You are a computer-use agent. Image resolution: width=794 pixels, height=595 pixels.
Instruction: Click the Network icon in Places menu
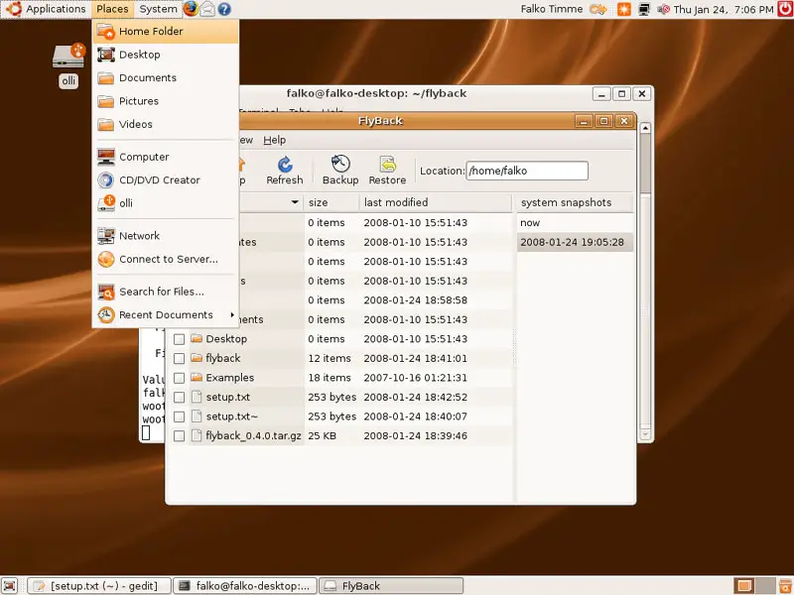click(106, 236)
